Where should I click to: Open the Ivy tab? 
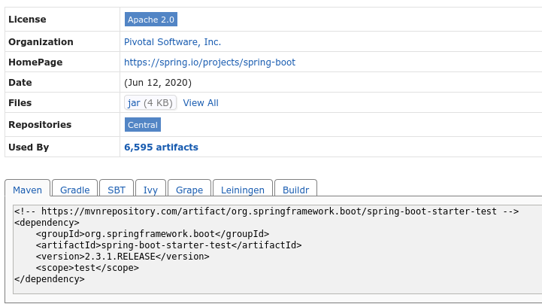coord(150,190)
